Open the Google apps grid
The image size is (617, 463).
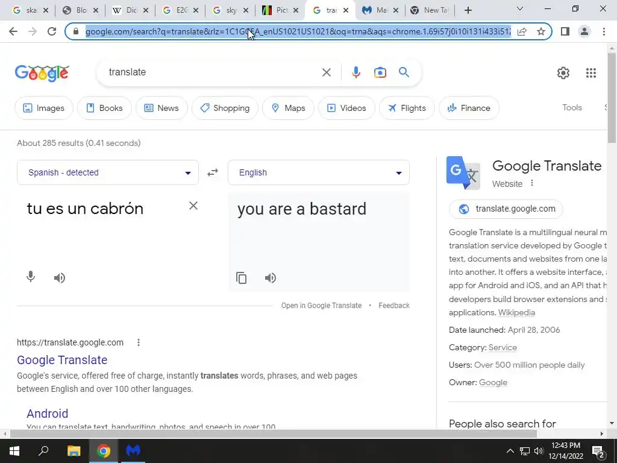[590, 73]
